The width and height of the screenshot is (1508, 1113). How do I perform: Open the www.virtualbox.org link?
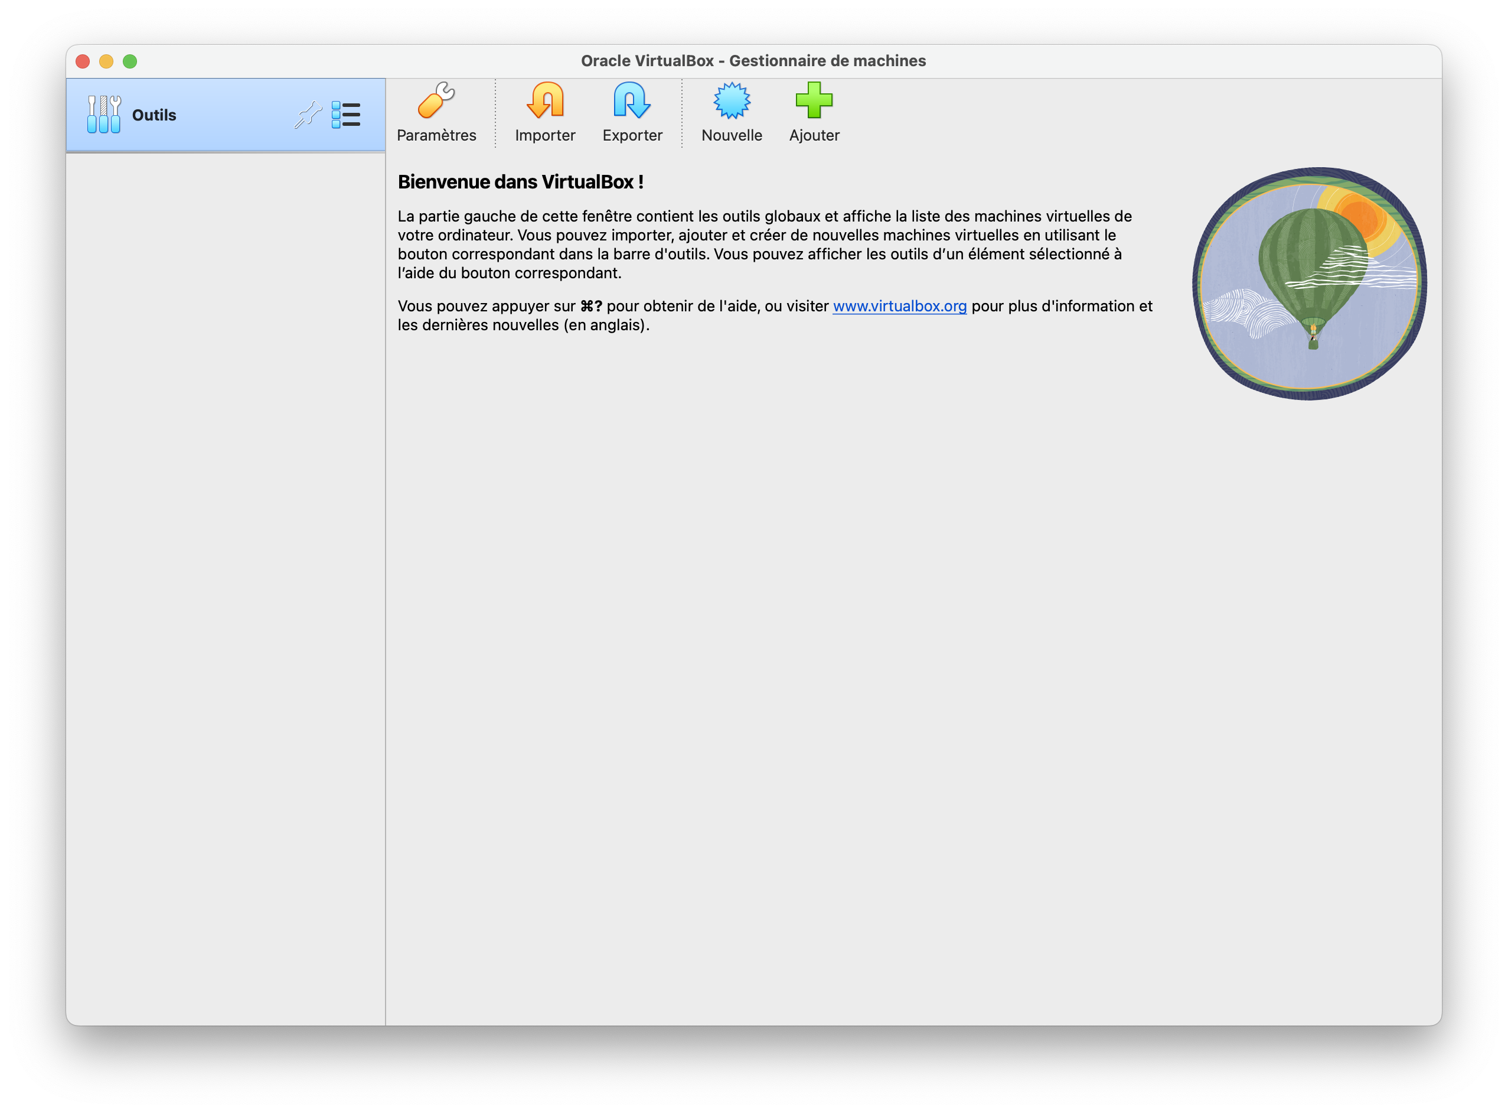pos(899,306)
